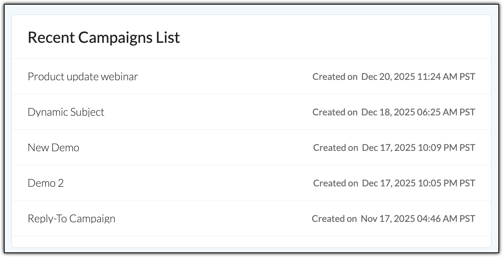Click the 10:05 PM PST time
This screenshot has height=257, width=503.
pyautogui.click(x=447, y=183)
